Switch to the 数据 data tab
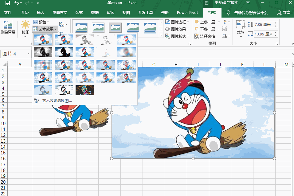This screenshot has height=196, width=294. pyautogui.click(x=95, y=13)
